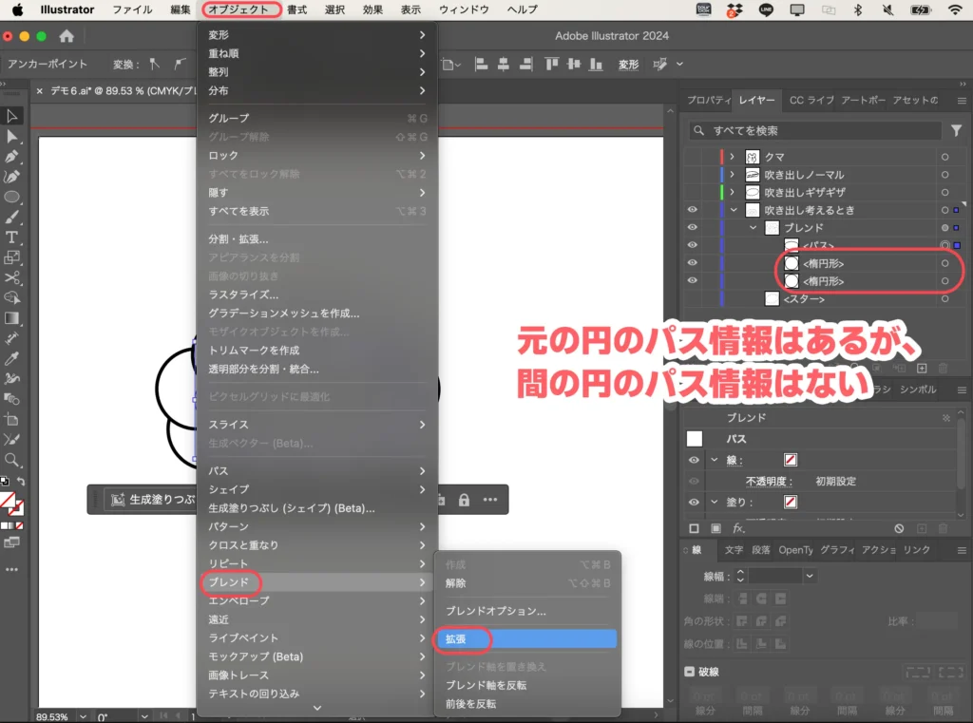Hide the 吹き出し考えるとき layer

pyautogui.click(x=695, y=210)
